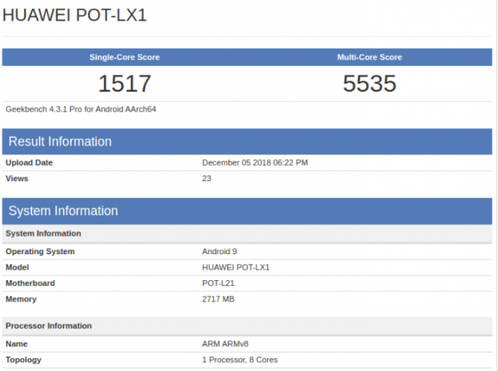Select the Views label
This screenshot has height=371, width=498.
(x=17, y=179)
